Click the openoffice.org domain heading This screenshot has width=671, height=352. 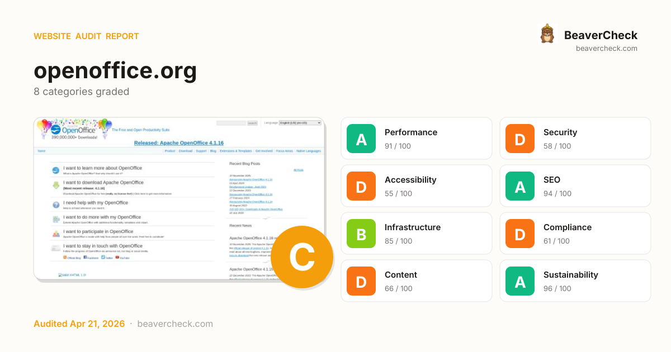pyautogui.click(x=115, y=71)
